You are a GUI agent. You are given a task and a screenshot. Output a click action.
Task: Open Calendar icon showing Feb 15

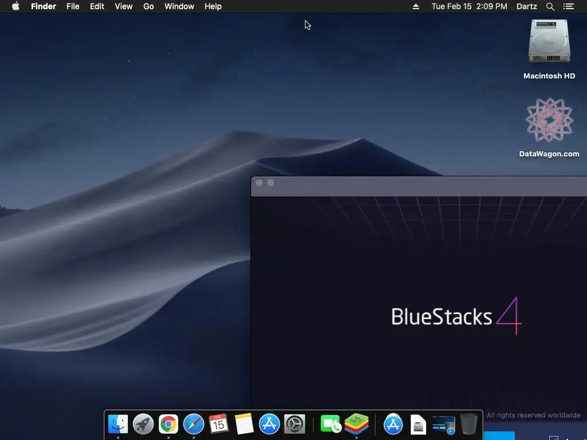coord(218,425)
